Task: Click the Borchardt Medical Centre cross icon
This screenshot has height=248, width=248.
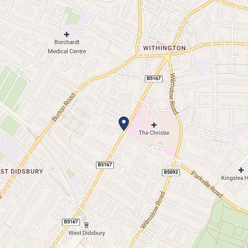Action: [67, 34]
